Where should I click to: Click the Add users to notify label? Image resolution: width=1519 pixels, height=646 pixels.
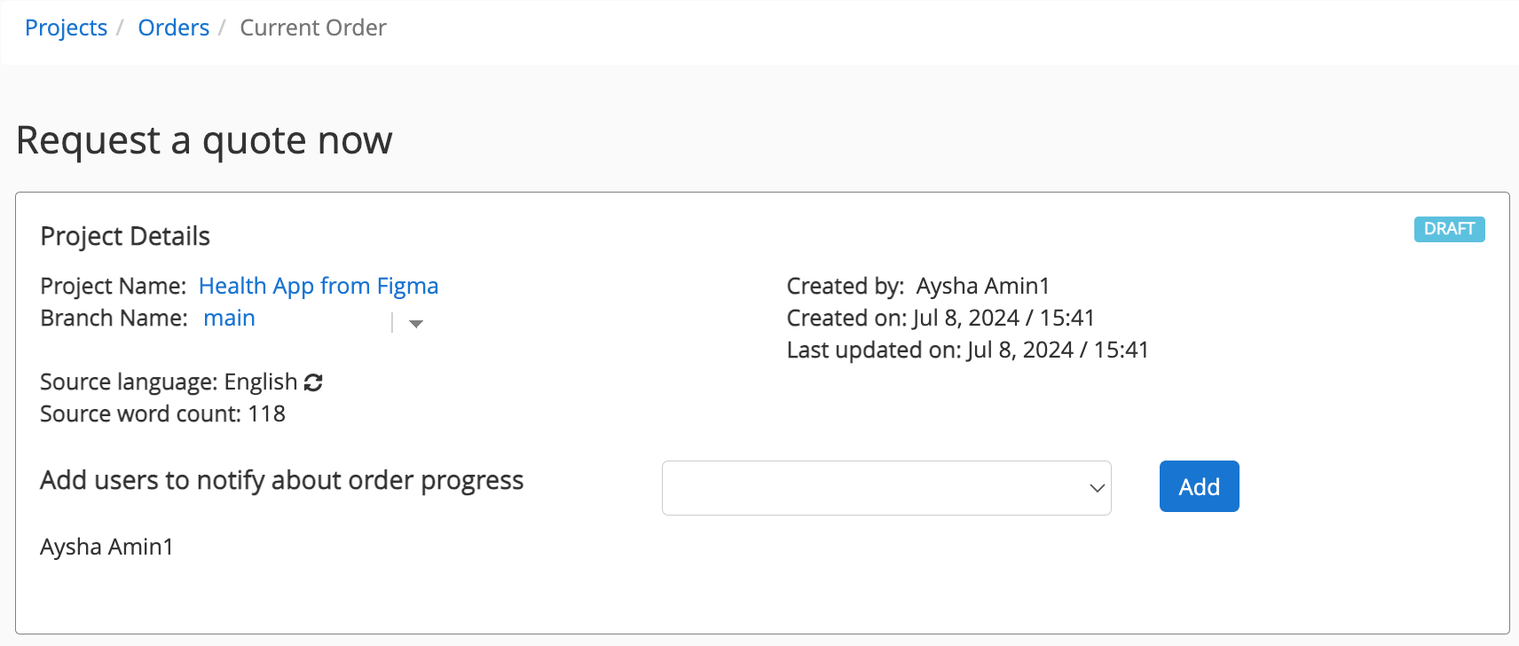coord(282,480)
